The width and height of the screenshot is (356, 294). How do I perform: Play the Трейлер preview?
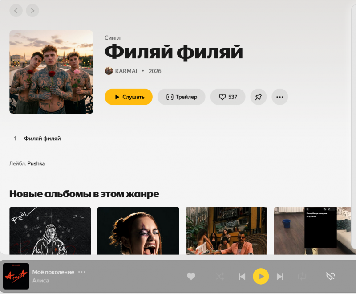coord(181,97)
